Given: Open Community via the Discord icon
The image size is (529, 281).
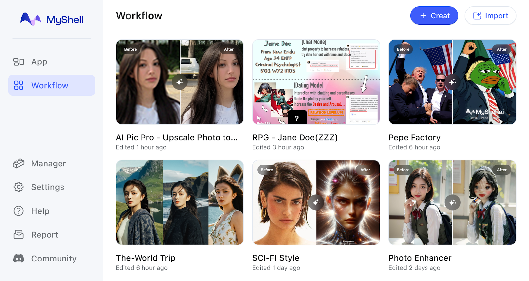Looking at the screenshot, I should (x=19, y=259).
